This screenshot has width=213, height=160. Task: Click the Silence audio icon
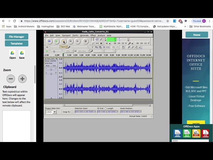click(108, 47)
